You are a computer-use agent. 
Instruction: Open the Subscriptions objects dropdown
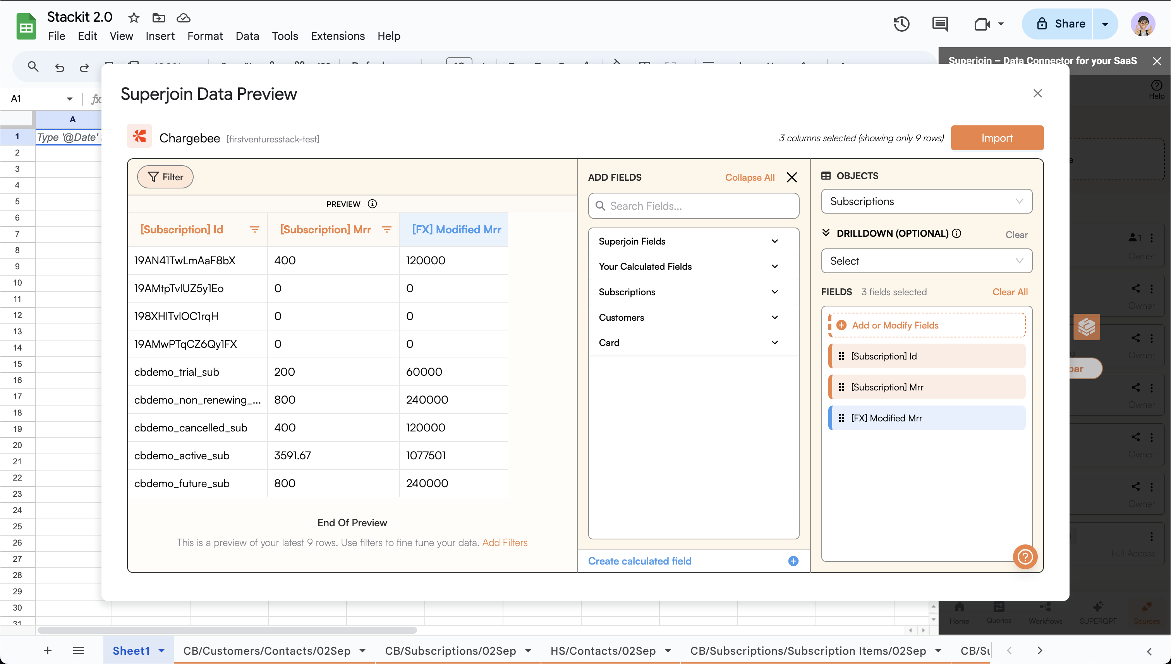[926, 202]
